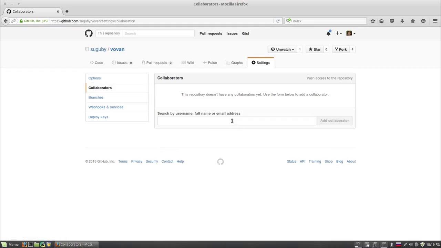
Task: Switch to the Wiki tab
Action: [188, 63]
